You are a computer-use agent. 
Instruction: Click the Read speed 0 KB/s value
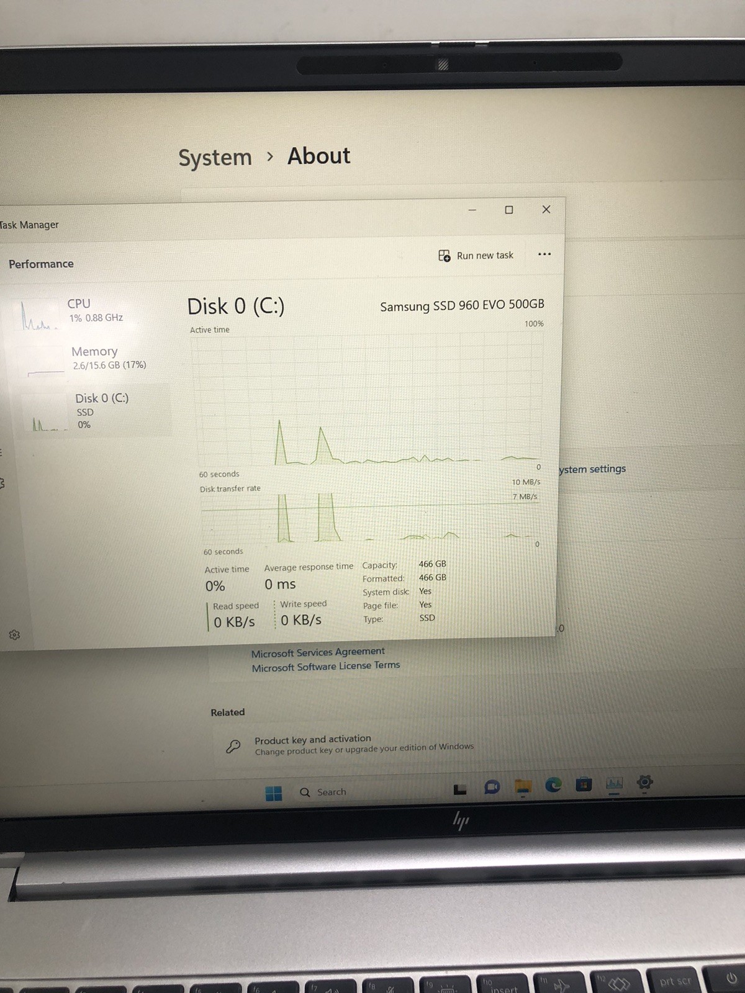click(x=234, y=622)
